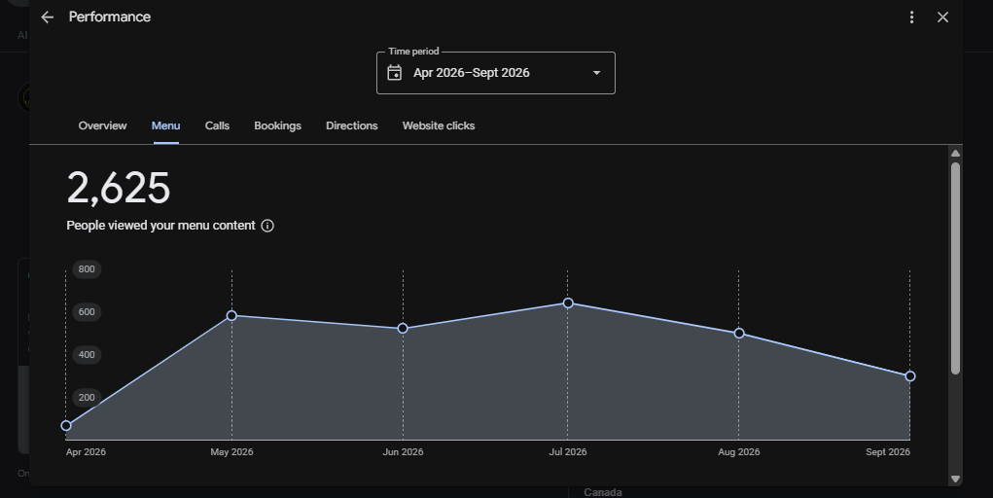
Task: Select the Apr 2026–Sept 2026 period field
Action: pos(496,73)
